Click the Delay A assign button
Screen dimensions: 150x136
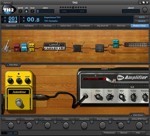73,122
